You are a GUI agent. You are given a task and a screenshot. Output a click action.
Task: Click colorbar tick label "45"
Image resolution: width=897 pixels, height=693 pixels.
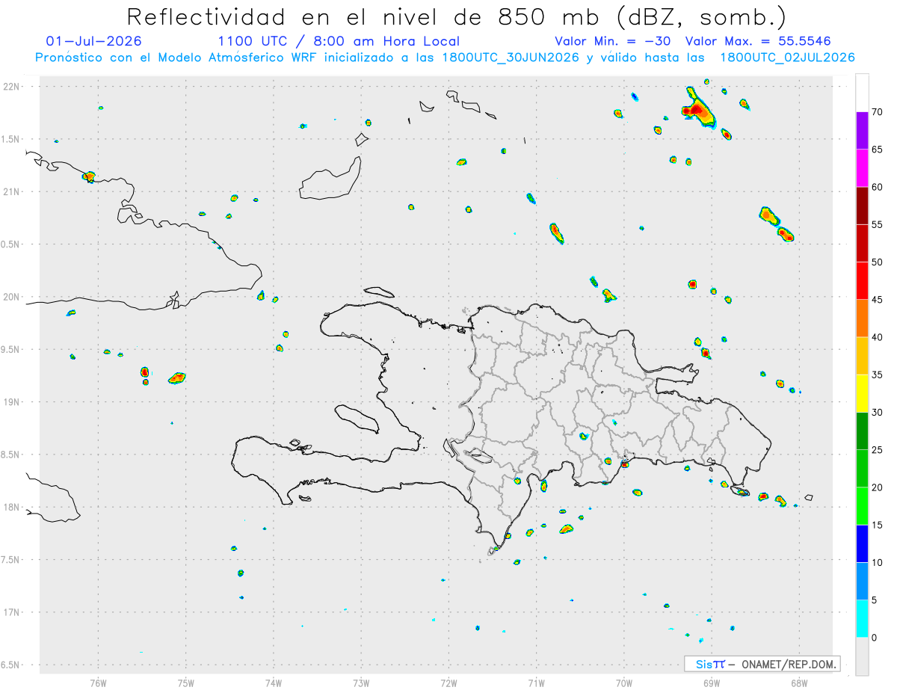coord(878,300)
